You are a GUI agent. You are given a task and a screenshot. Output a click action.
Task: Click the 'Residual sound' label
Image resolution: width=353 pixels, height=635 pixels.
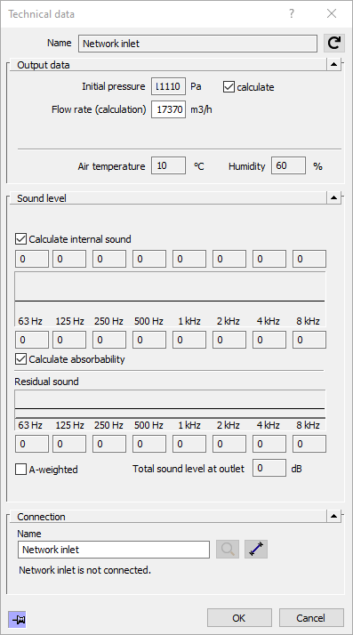tap(46, 382)
